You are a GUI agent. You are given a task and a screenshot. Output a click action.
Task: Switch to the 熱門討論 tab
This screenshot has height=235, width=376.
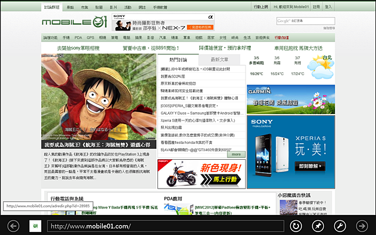tap(178, 60)
